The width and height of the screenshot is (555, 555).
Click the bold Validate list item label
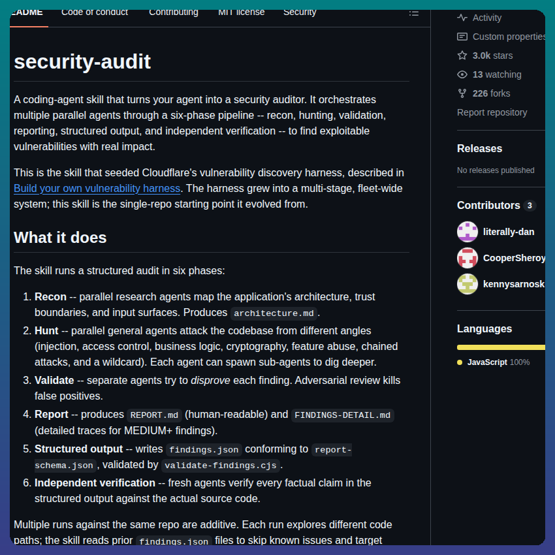(54, 380)
